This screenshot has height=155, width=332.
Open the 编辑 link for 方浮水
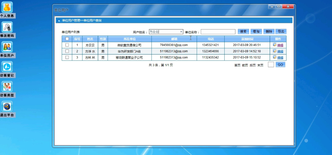tap(280, 51)
